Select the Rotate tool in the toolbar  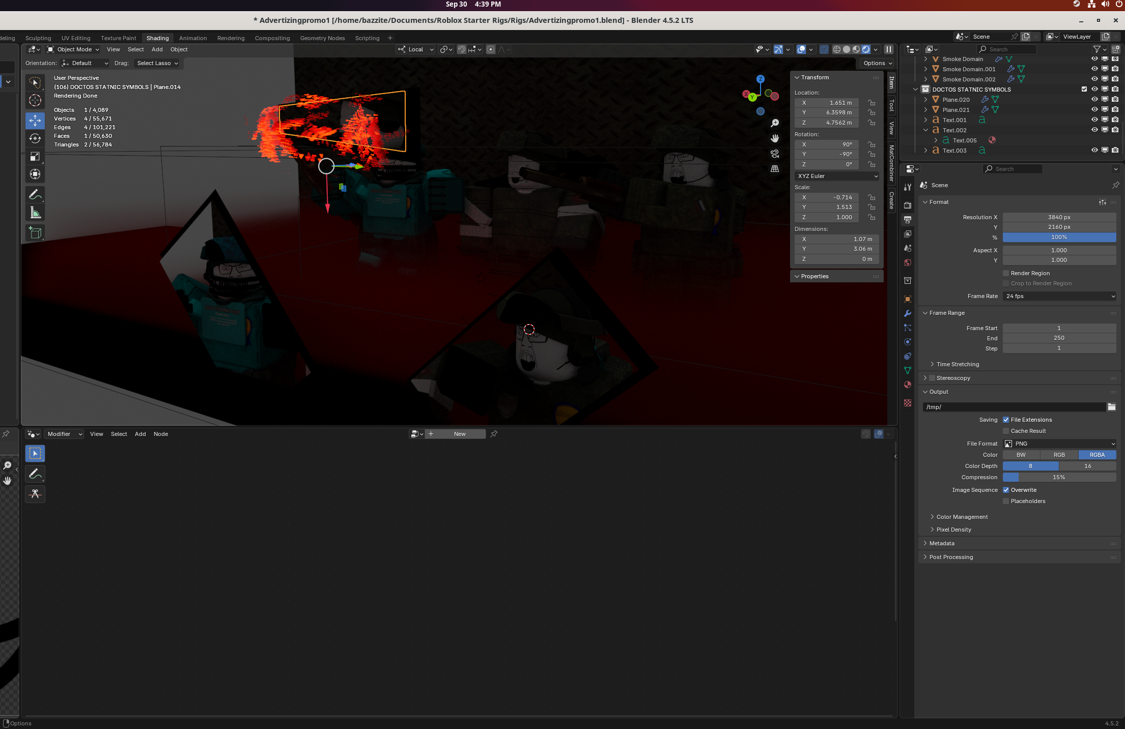coord(35,138)
